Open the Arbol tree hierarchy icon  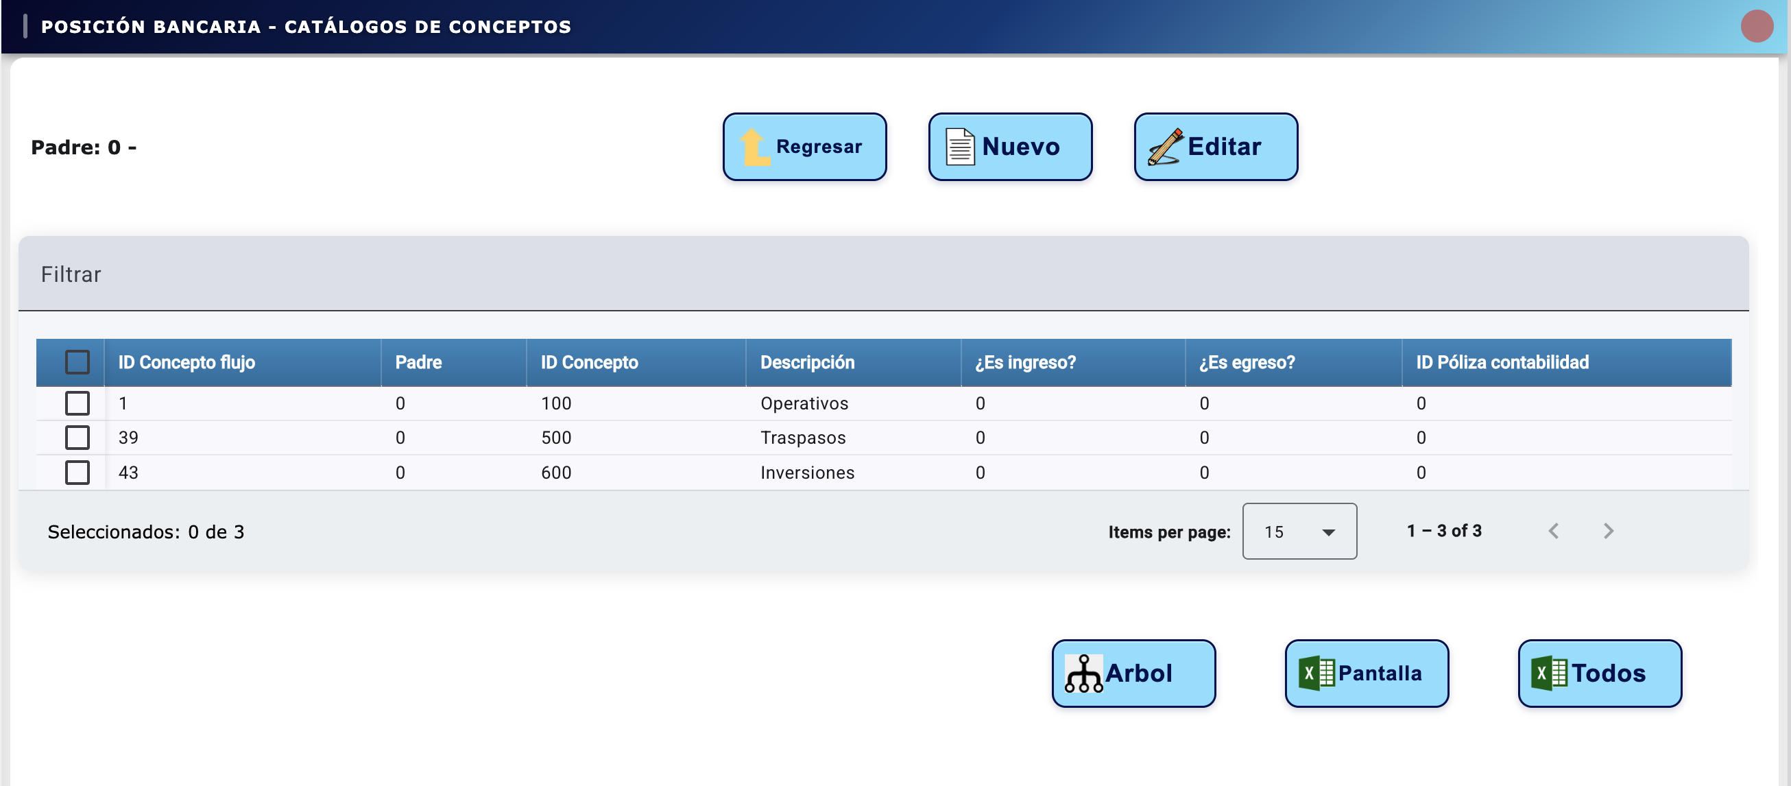1083,674
